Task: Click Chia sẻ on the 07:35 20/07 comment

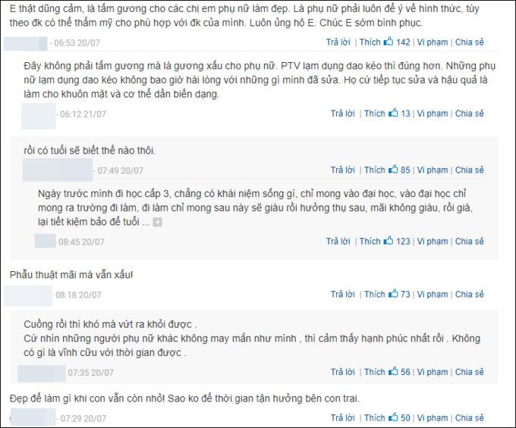Action: (469, 372)
